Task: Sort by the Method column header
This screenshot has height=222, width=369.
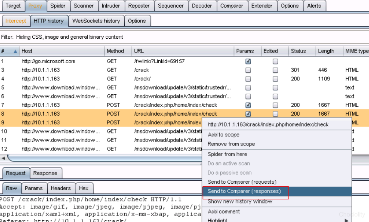Action: pos(118,51)
